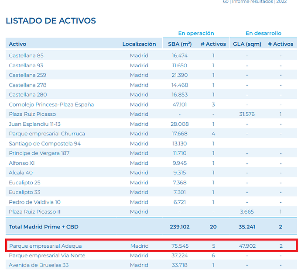
Task: Select the 'Castellana 278' row label
Action: [x=27, y=85]
